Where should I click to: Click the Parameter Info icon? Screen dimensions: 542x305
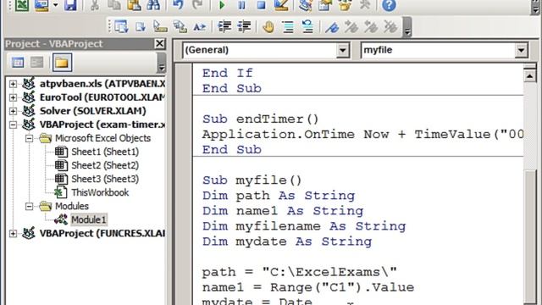pyautogui.click(x=180, y=26)
